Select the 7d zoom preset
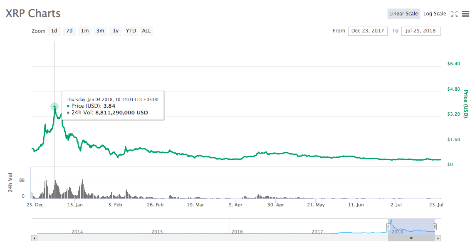The image size is (475, 243). [69, 31]
